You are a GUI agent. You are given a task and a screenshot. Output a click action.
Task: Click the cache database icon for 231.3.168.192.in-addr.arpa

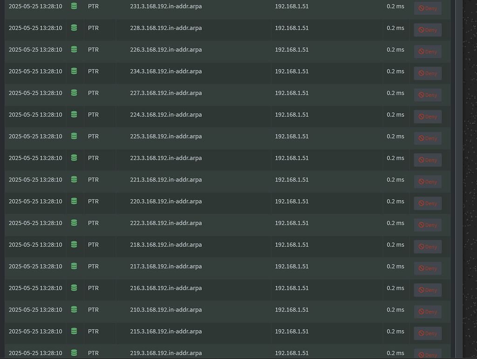click(74, 7)
